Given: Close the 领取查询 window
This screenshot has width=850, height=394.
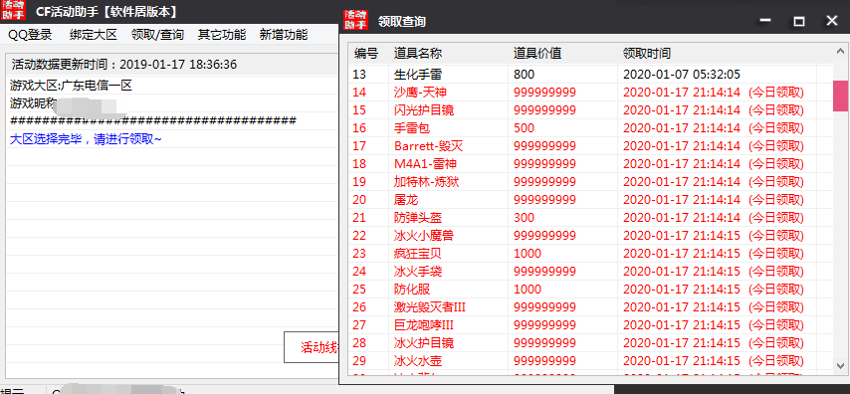Looking at the screenshot, I should (831, 21).
